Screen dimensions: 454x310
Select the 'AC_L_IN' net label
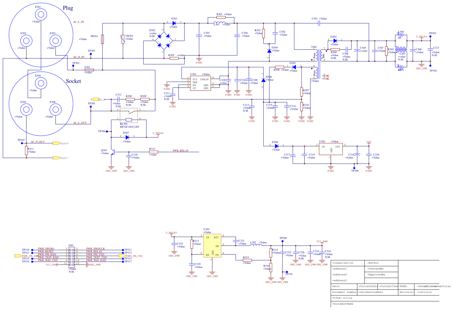point(78,22)
